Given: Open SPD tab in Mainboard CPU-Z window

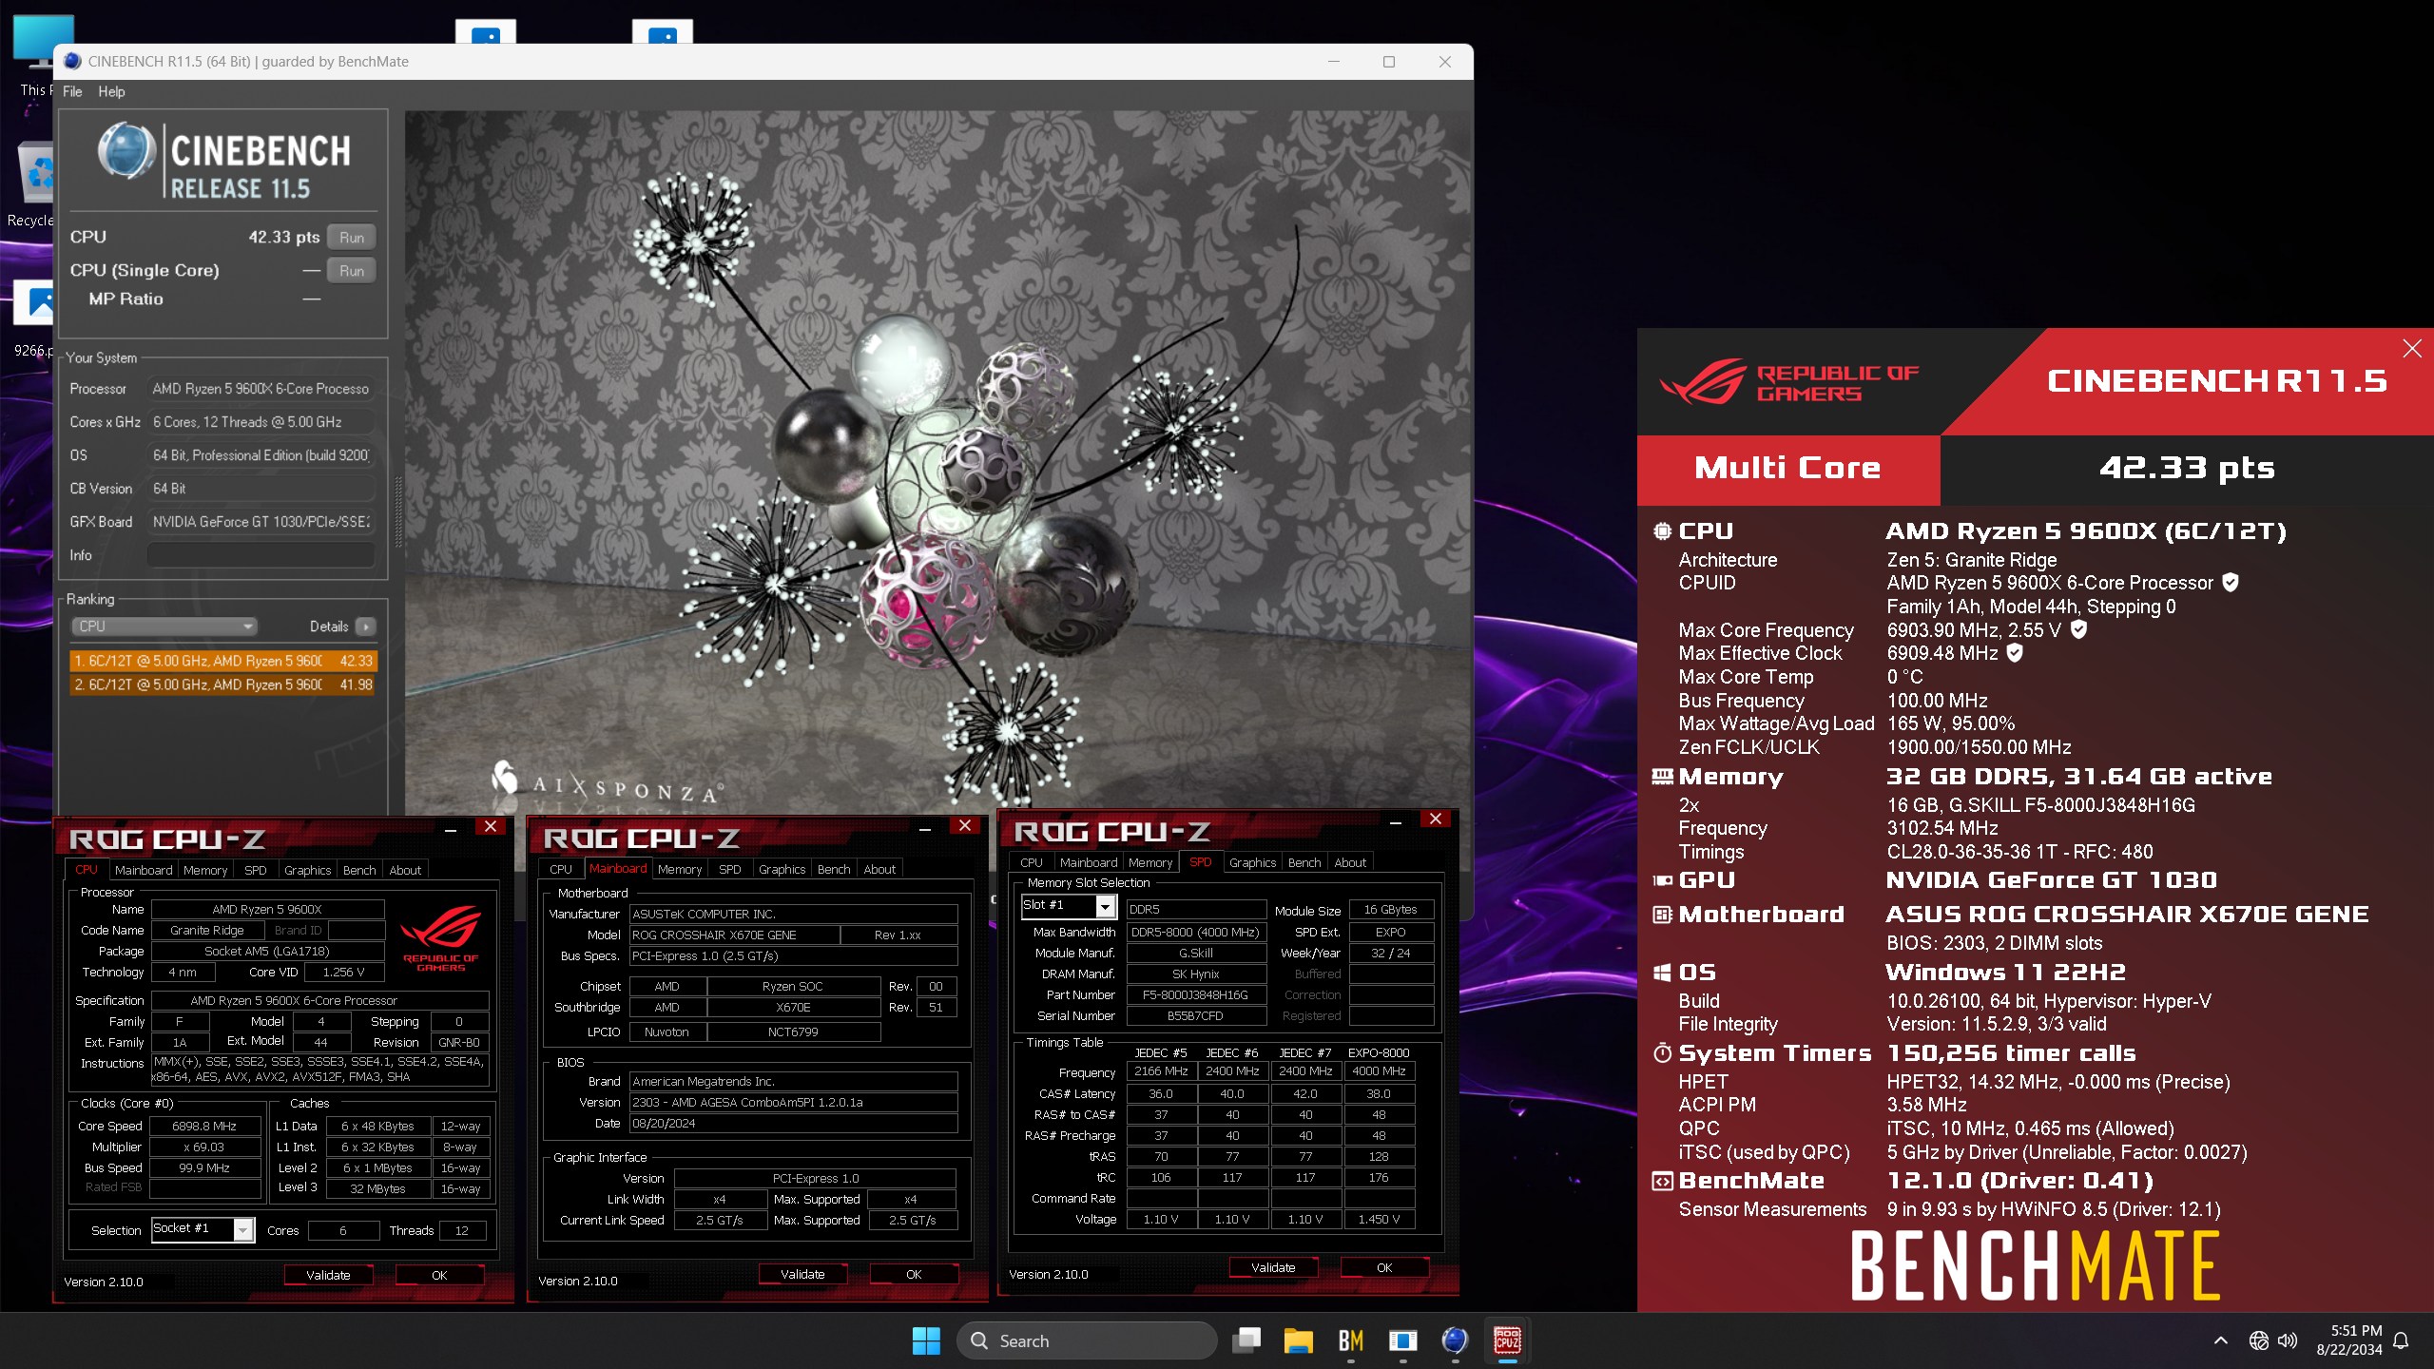Looking at the screenshot, I should click(x=729, y=869).
